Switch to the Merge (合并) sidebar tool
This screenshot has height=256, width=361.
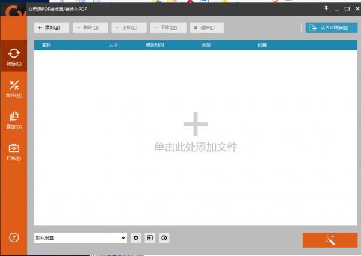(x=14, y=89)
